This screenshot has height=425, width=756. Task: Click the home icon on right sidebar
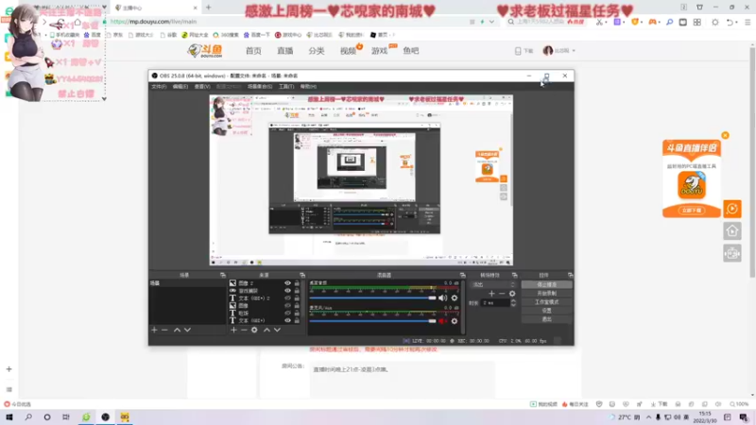click(x=732, y=231)
